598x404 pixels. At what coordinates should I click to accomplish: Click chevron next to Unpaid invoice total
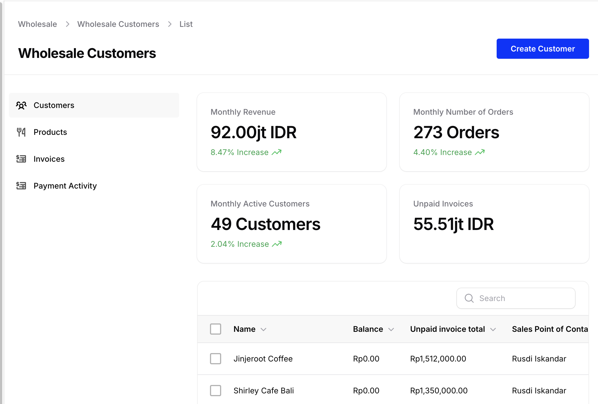point(493,329)
